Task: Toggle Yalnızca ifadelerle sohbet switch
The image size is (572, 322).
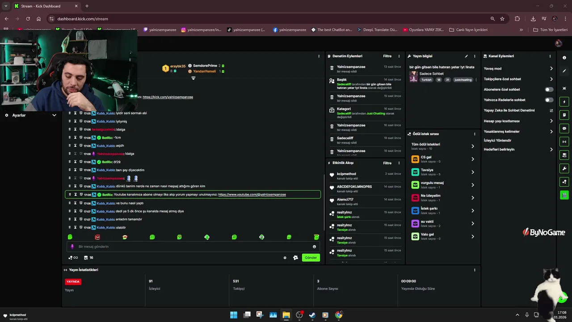Action: pyautogui.click(x=549, y=100)
